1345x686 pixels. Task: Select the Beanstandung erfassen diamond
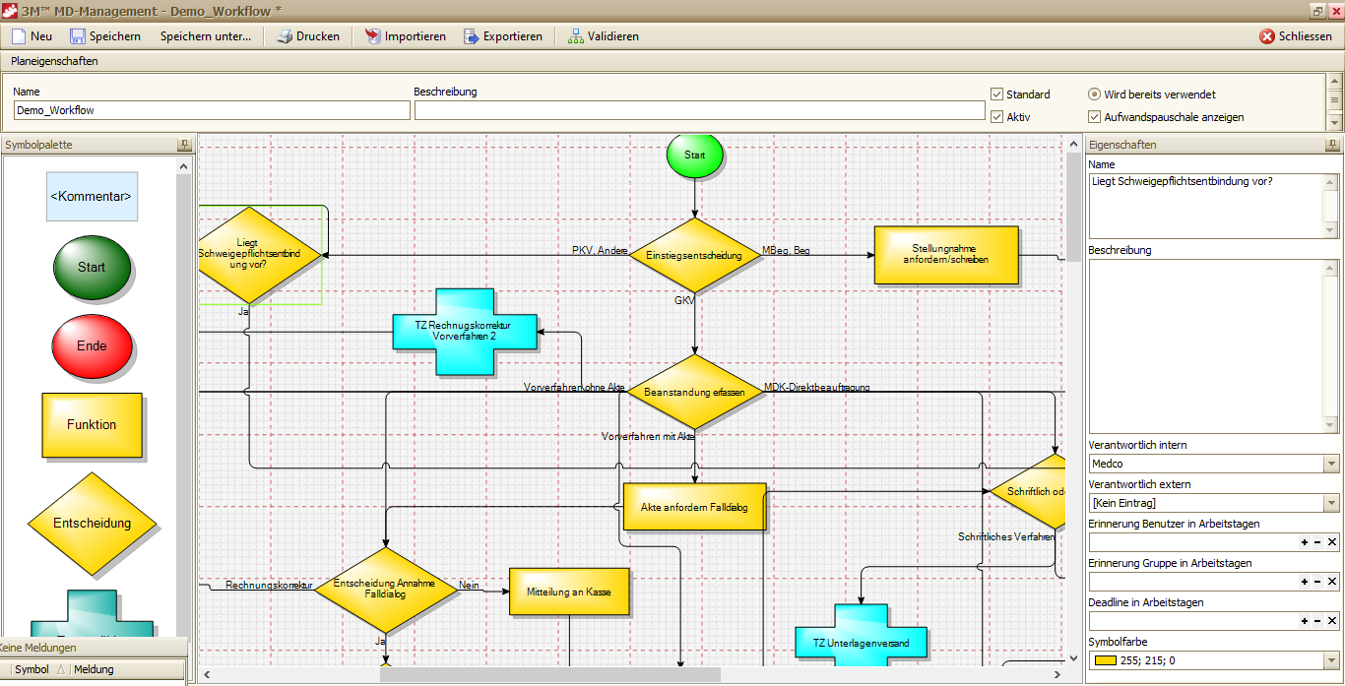click(x=694, y=392)
